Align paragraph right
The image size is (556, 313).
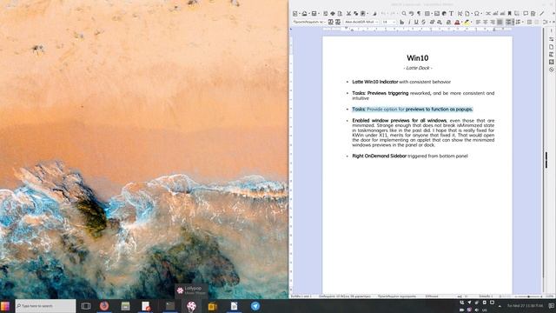(x=493, y=22)
